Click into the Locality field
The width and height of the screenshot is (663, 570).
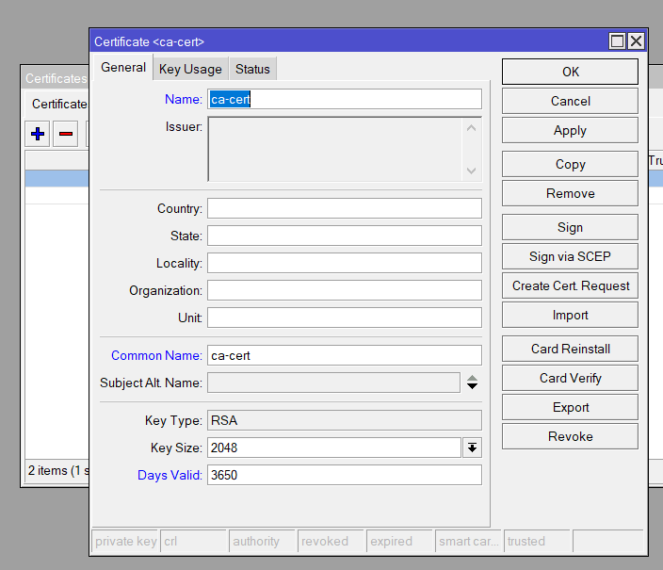(344, 263)
